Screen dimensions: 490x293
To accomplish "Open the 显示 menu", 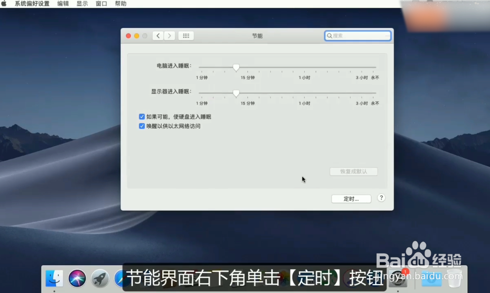I will pyautogui.click(x=82, y=3).
